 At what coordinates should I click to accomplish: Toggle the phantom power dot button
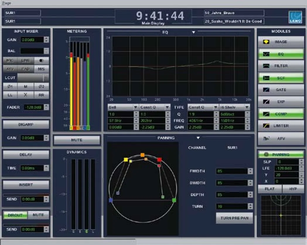41,61
